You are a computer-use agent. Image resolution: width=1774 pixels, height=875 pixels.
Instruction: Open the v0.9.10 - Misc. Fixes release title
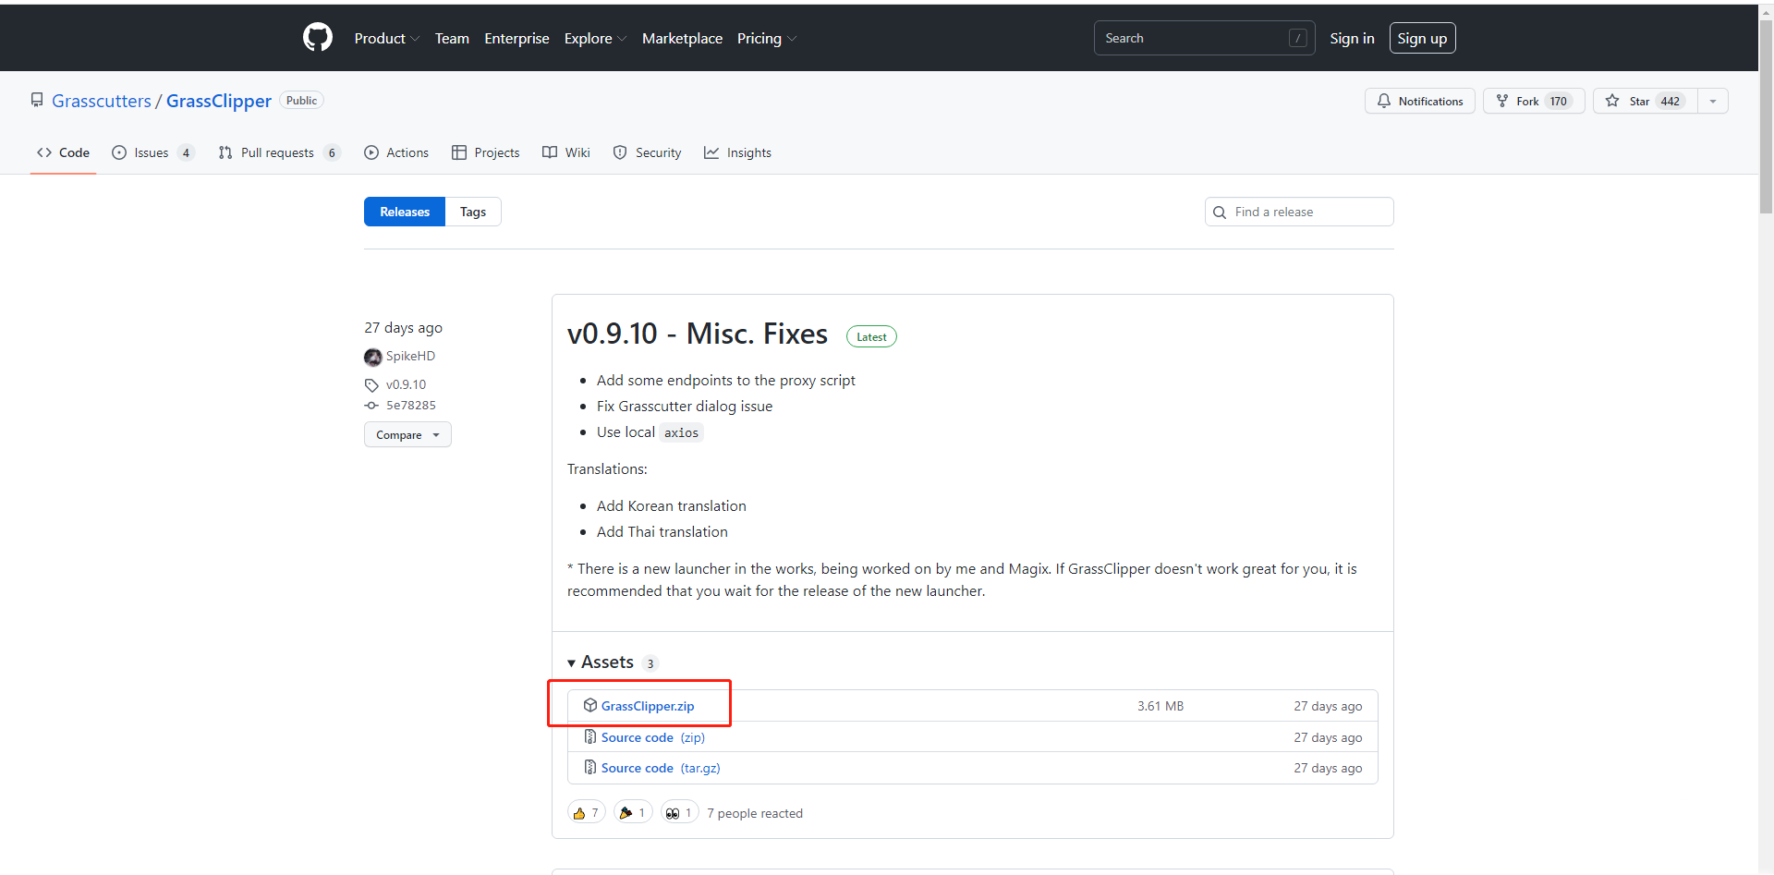(x=698, y=334)
